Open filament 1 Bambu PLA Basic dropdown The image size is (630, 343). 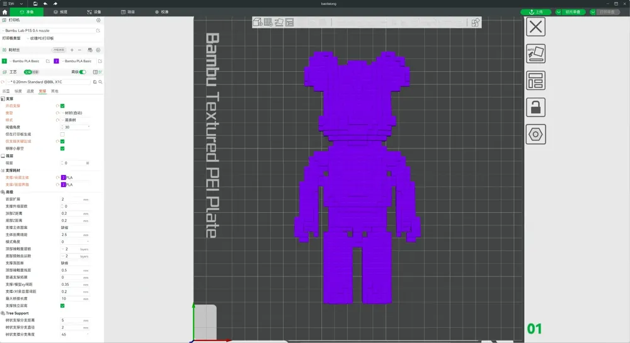coord(26,61)
